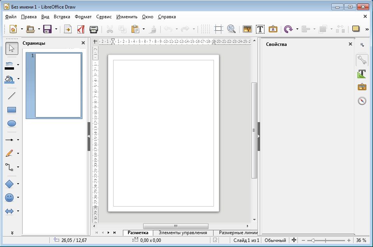Click the zoom in plus button

pos(349,240)
